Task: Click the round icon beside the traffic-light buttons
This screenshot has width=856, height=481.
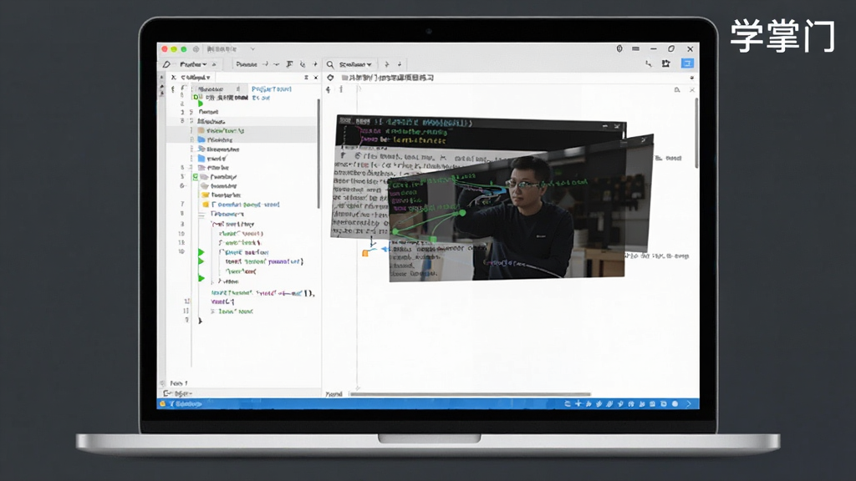Action: point(196,49)
